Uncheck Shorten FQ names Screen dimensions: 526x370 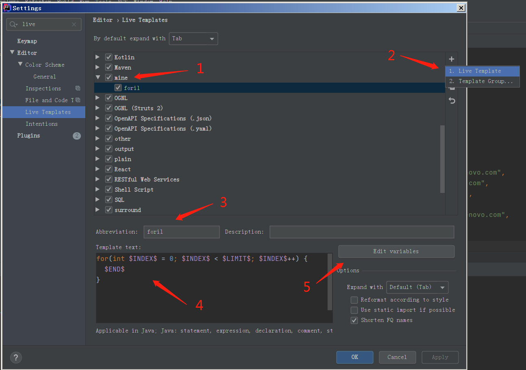[354, 320]
